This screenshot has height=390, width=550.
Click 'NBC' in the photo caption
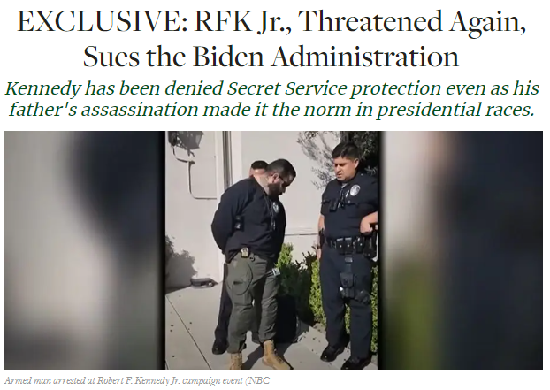click(259, 380)
